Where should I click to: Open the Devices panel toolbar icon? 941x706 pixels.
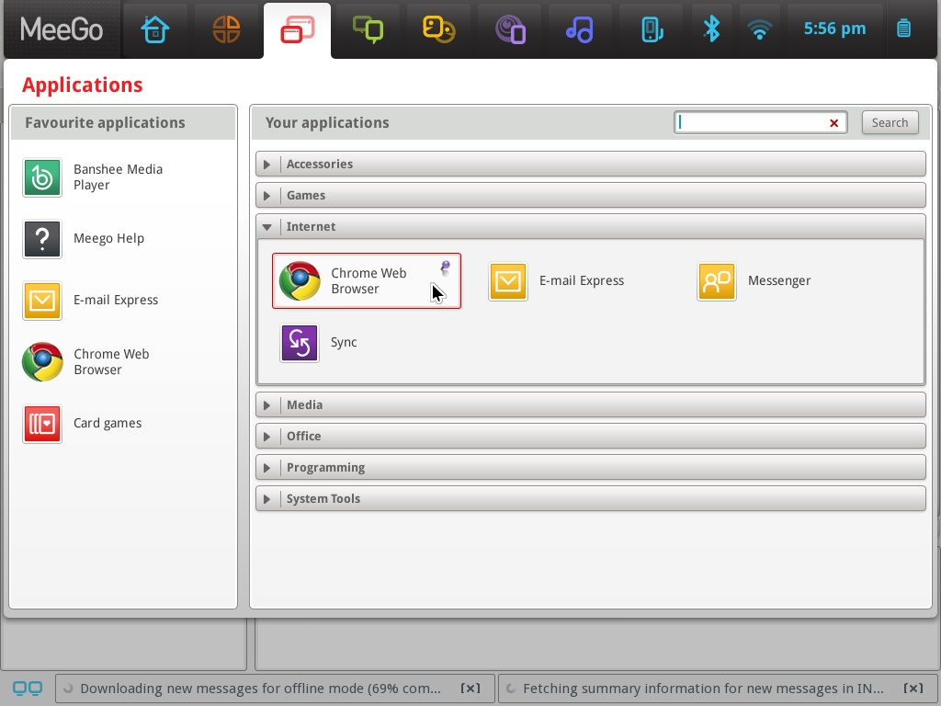(x=651, y=28)
